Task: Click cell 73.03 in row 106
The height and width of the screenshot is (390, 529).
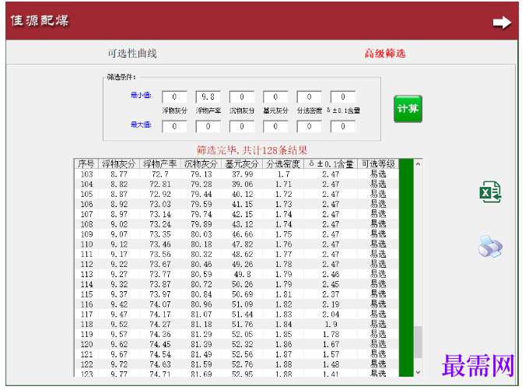Action: coord(160,204)
